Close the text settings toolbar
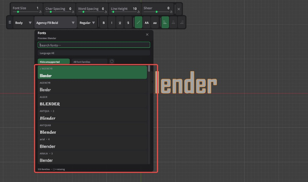 pyautogui.click(x=179, y=9)
